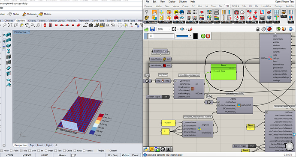Click the first zoom magnifier icon in Rhino

pyautogui.click(x=5, y=25)
